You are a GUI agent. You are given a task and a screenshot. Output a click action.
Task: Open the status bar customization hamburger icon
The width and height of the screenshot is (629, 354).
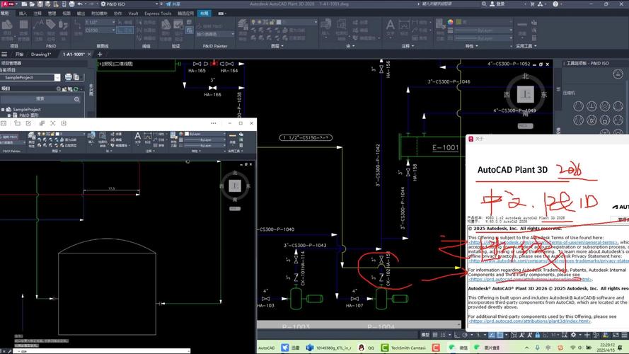(625, 335)
